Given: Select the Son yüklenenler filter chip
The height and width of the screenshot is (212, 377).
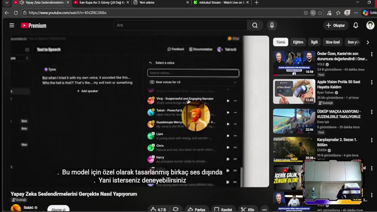Looking at the screenshot, I should pos(353,42).
